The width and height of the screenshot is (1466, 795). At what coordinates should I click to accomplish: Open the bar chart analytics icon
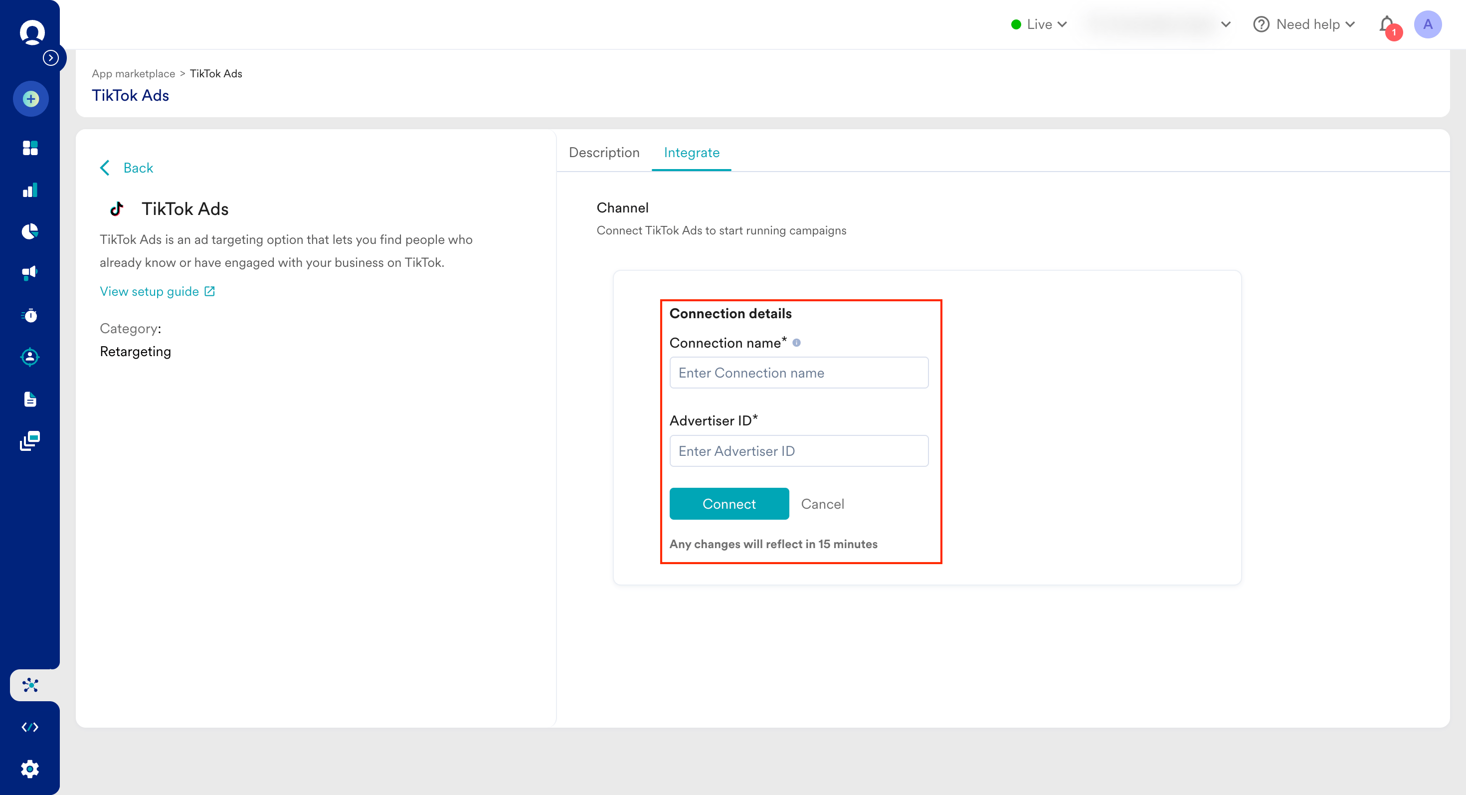[x=30, y=190]
